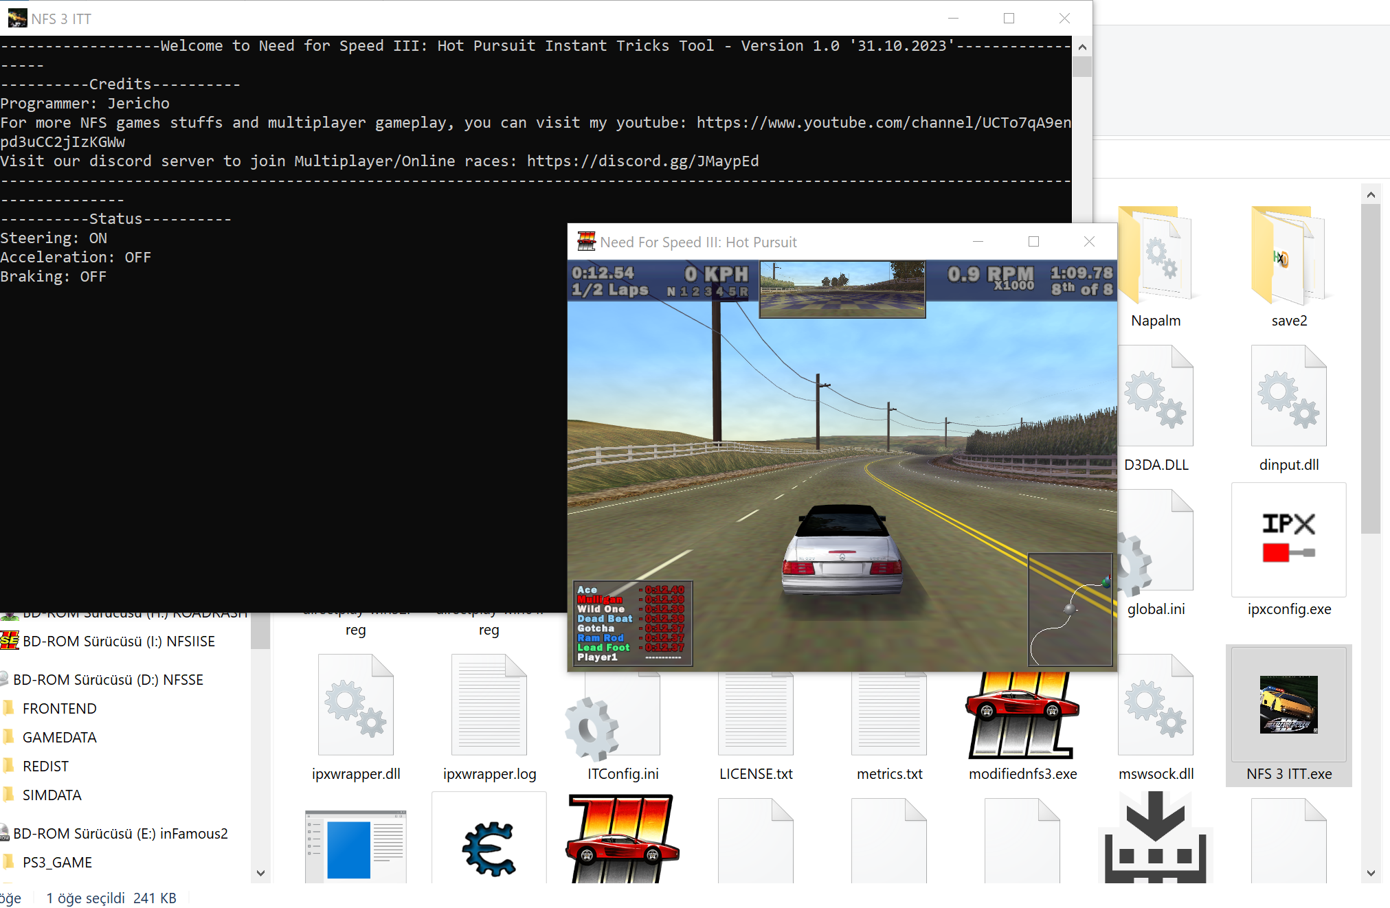
Task: Open the PS3_GAME folder in tree
Action: coord(57,862)
